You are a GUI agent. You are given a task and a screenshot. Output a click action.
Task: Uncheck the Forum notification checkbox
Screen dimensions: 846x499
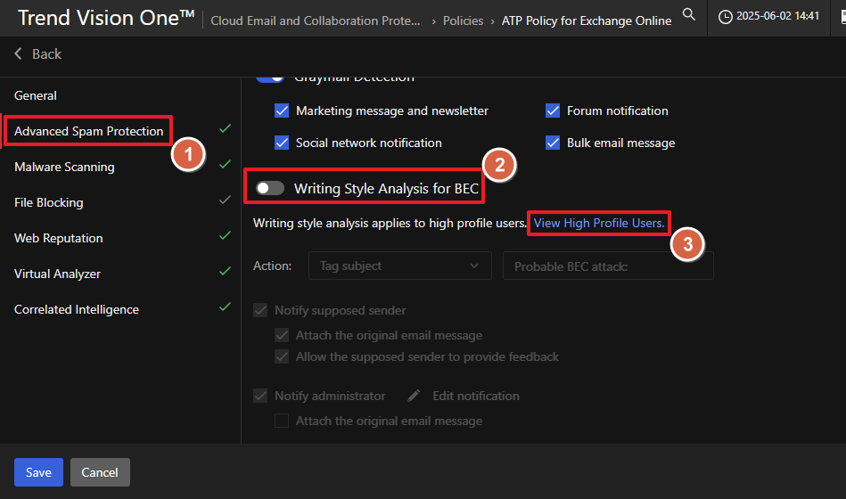(x=553, y=111)
